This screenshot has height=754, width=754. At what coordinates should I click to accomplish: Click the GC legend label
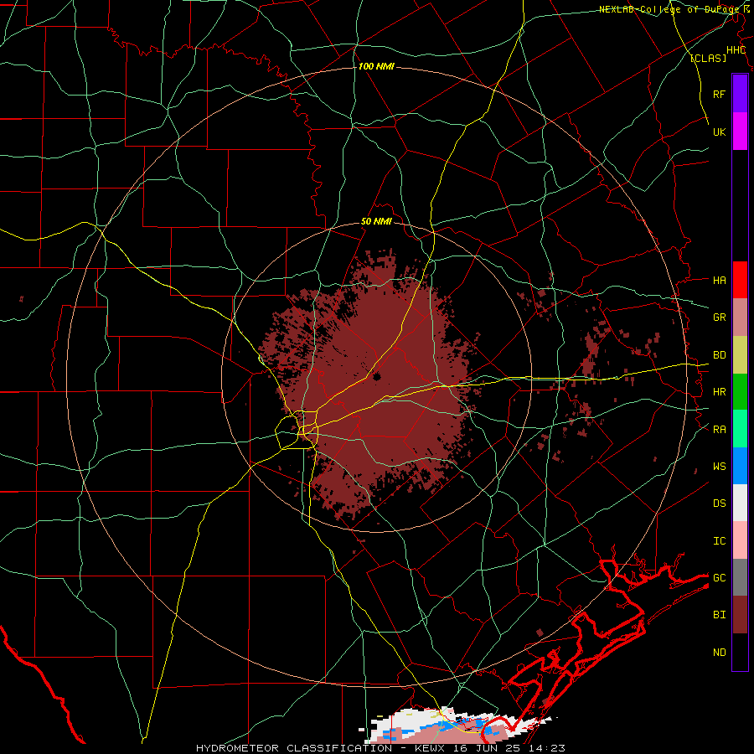tap(719, 578)
